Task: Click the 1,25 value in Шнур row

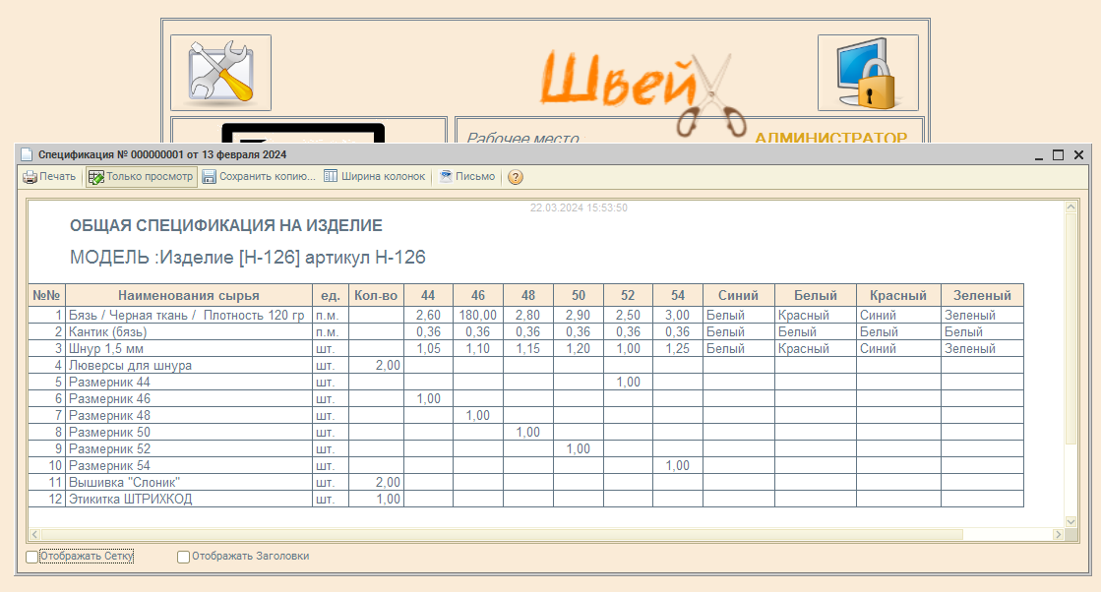Action: tap(678, 348)
